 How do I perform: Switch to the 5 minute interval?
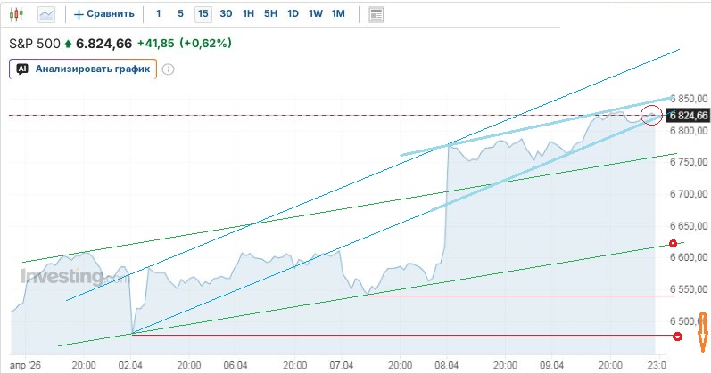tap(180, 14)
